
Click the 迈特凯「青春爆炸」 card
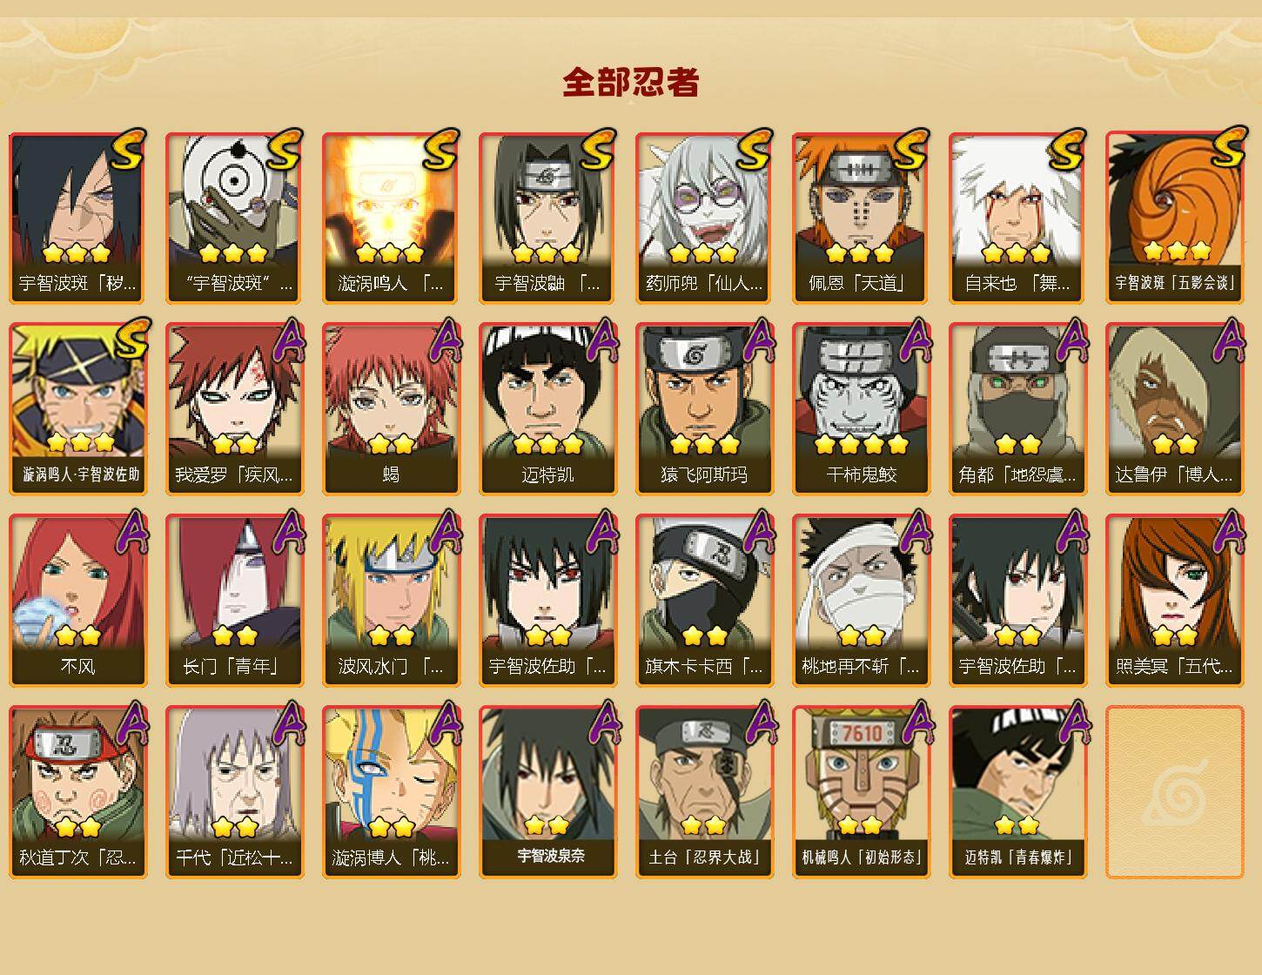[x=1017, y=792]
